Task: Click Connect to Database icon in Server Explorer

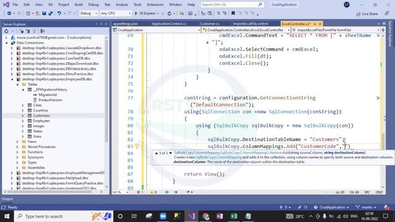Action: pos(22,31)
